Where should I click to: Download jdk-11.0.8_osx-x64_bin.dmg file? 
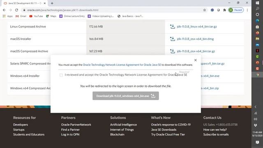pyautogui.click(x=195, y=39)
